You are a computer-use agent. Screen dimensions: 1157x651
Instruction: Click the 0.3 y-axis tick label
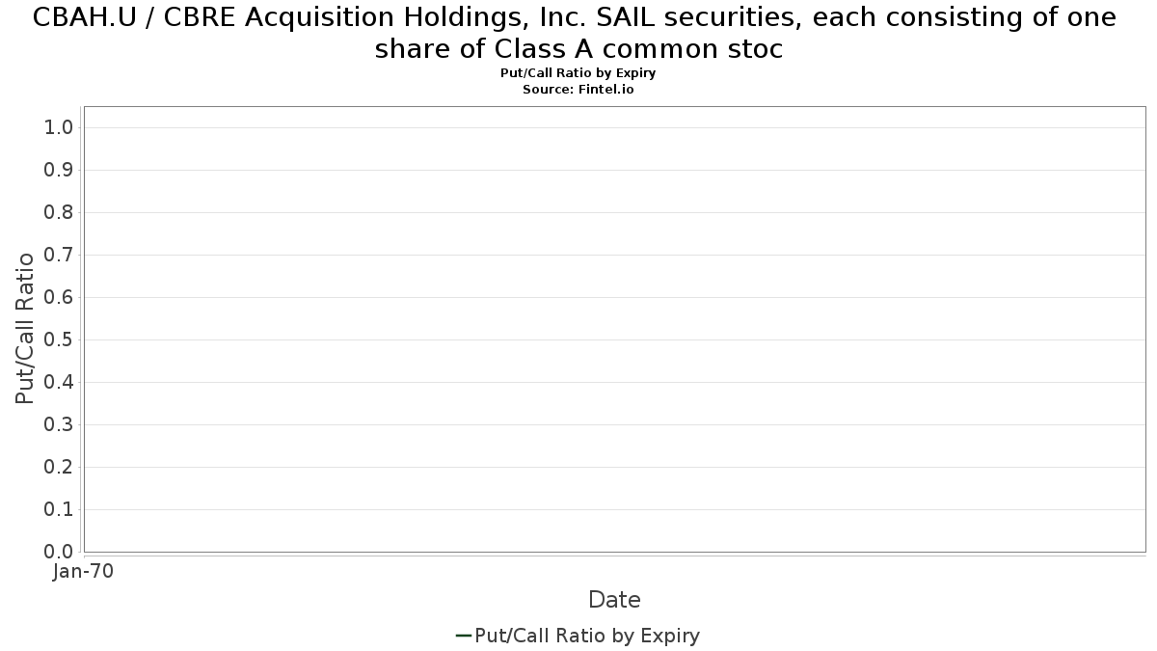[59, 424]
